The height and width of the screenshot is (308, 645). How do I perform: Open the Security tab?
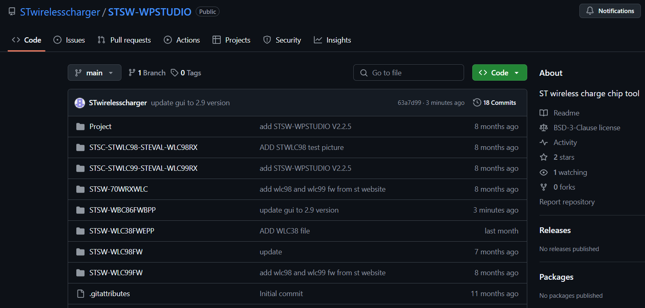(282, 40)
